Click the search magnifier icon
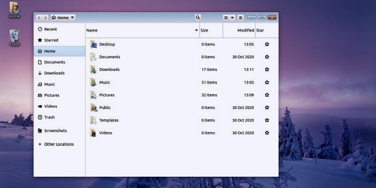 point(198,17)
